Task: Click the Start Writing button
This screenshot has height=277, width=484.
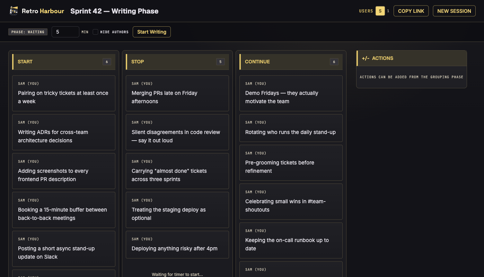Action: point(152,32)
